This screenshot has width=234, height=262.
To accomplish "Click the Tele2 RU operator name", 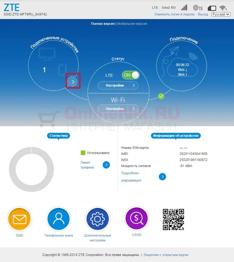I will point(168,8).
